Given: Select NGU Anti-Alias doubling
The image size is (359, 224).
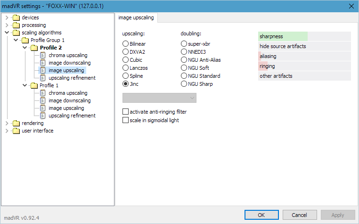Looking at the screenshot, I should click(184, 59).
